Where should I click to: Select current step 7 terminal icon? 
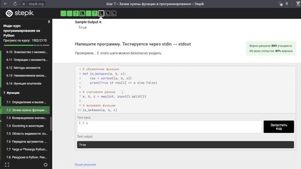click(x=101, y=14)
